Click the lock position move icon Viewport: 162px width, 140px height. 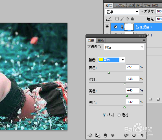click(x=127, y=19)
